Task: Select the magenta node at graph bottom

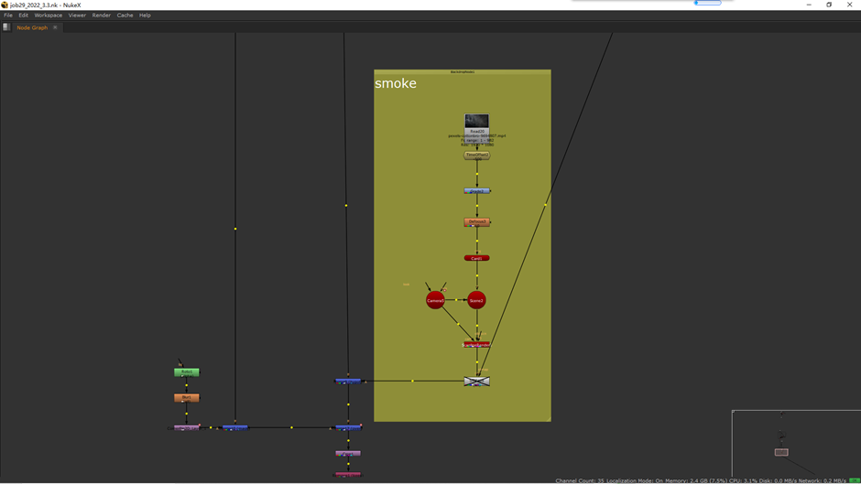Action: 348,475
